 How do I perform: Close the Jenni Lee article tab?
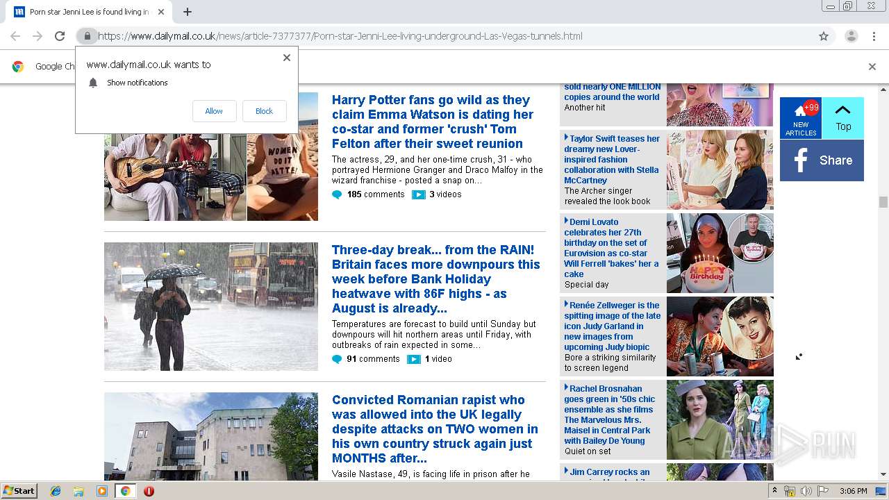161,12
